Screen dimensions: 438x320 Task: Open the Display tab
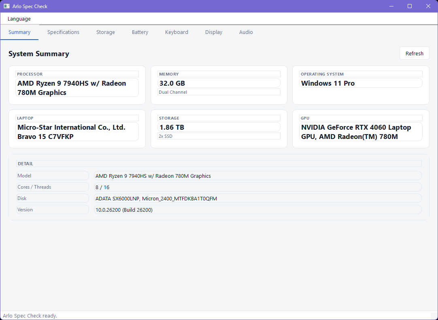pyautogui.click(x=214, y=32)
